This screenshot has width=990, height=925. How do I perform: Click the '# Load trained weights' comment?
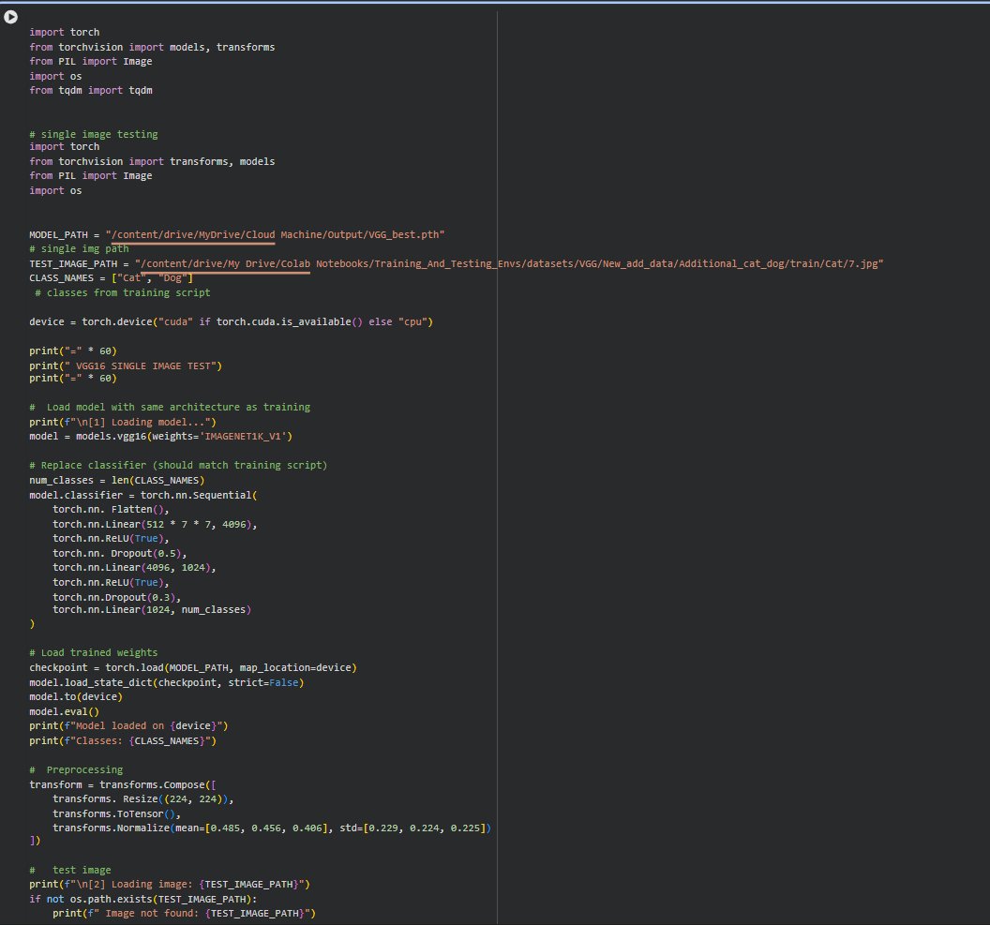pos(94,652)
